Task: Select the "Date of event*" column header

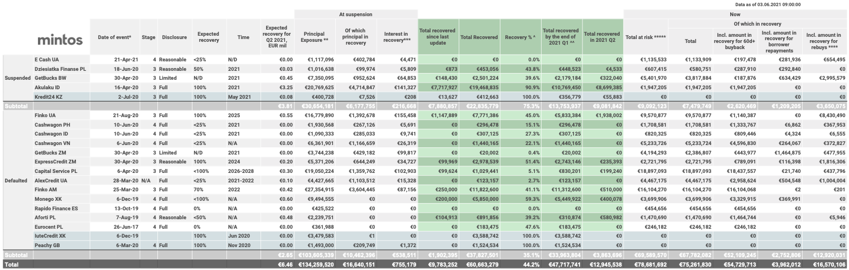Action: (114, 37)
